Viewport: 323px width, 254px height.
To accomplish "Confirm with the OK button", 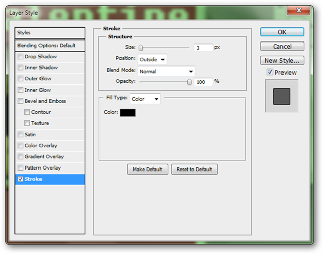I will point(282,32).
